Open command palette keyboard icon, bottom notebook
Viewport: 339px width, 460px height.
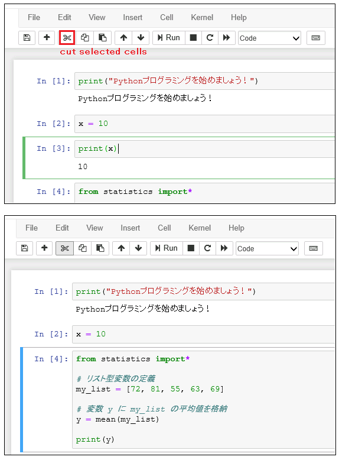pos(313,248)
